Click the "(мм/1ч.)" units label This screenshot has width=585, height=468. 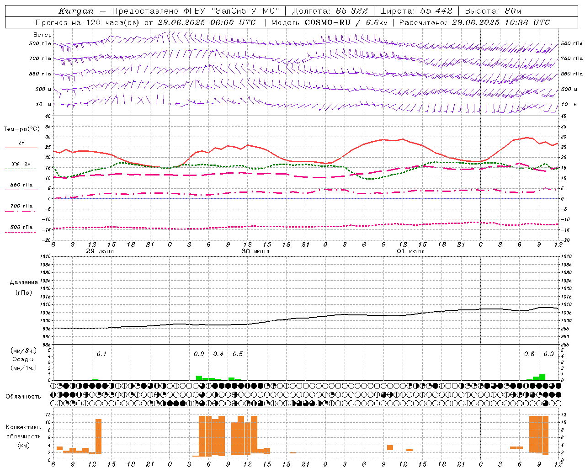point(23,368)
